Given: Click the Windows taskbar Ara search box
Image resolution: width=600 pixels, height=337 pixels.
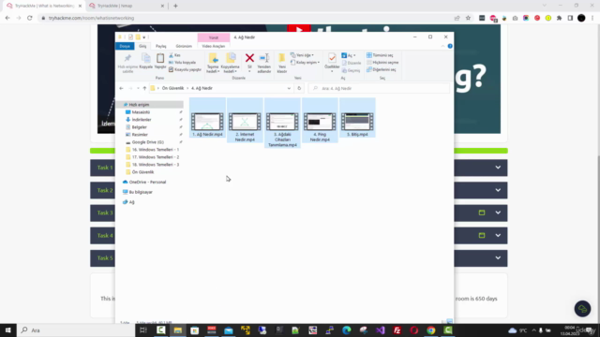Looking at the screenshot, I should (x=76, y=330).
